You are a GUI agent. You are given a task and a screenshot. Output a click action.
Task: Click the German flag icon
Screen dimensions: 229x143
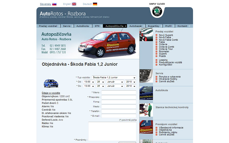(x=95, y=4)
